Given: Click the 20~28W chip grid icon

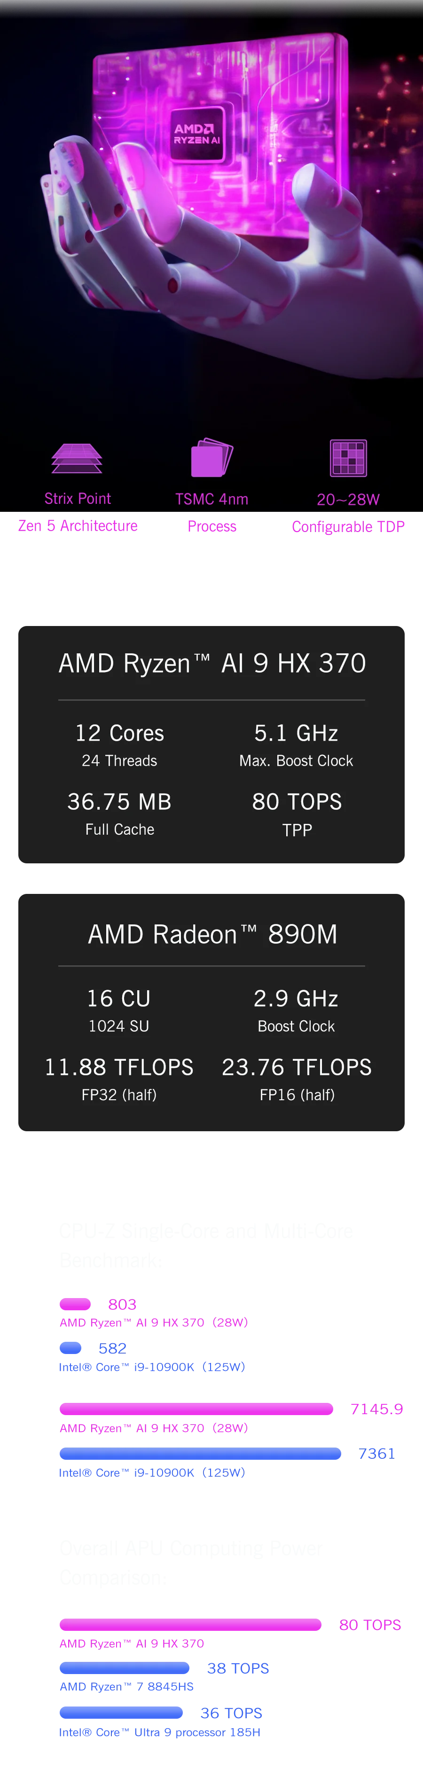Looking at the screenshot, I should 348,458.
